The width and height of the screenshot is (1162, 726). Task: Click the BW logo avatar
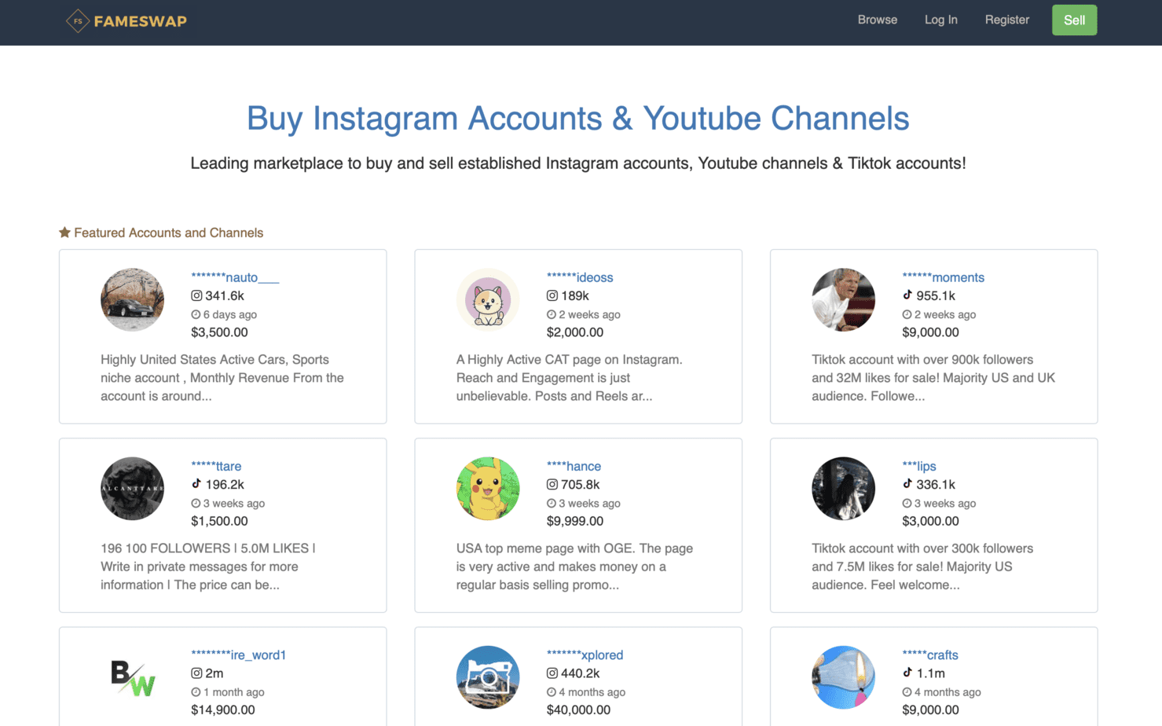pos(132,677)
